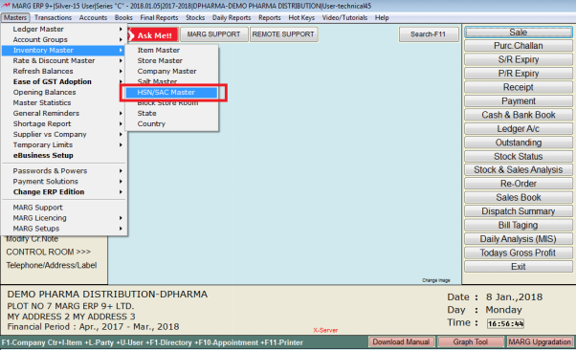Open the Transactions menu
This screenshot has width=576, height=351.
click(53, 17)
